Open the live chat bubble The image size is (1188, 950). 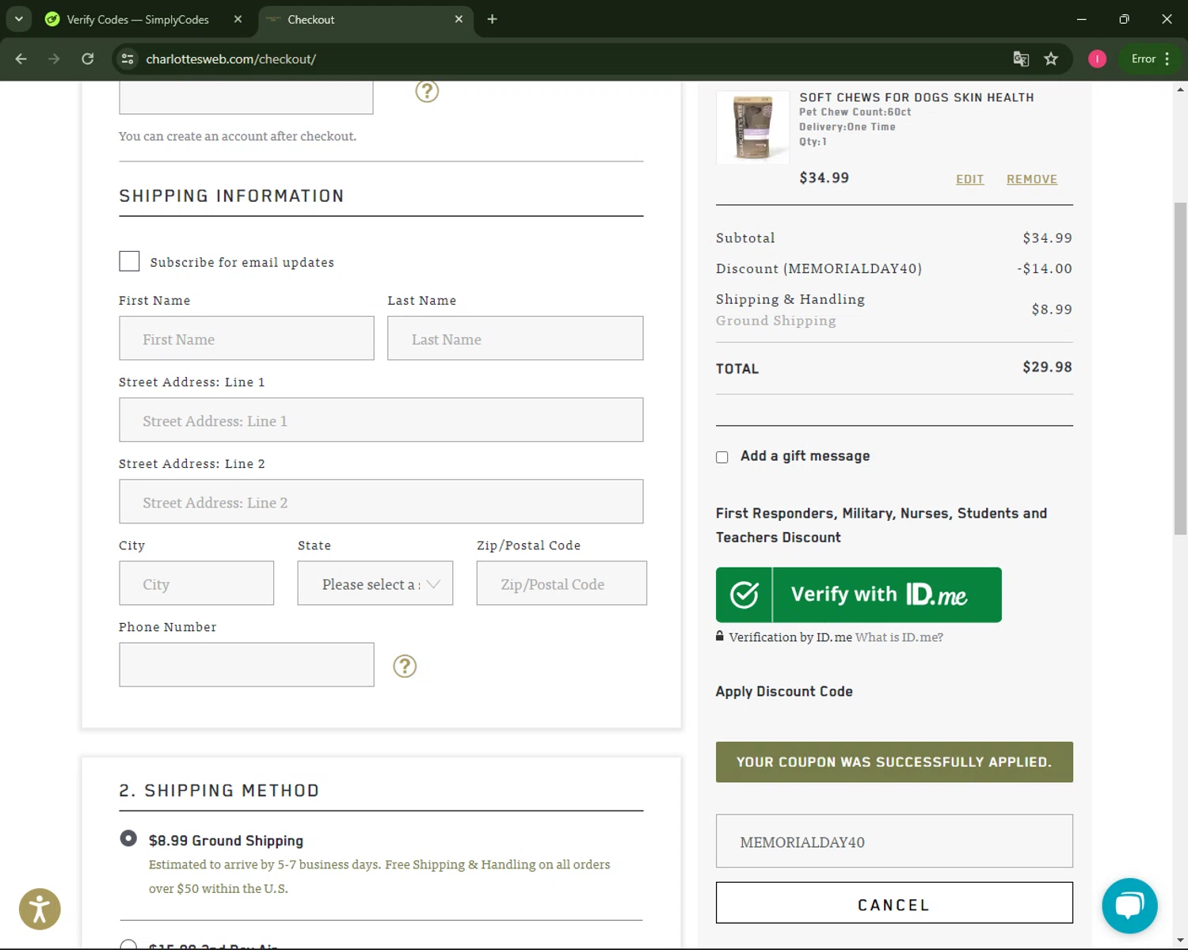pos(1129,906)
